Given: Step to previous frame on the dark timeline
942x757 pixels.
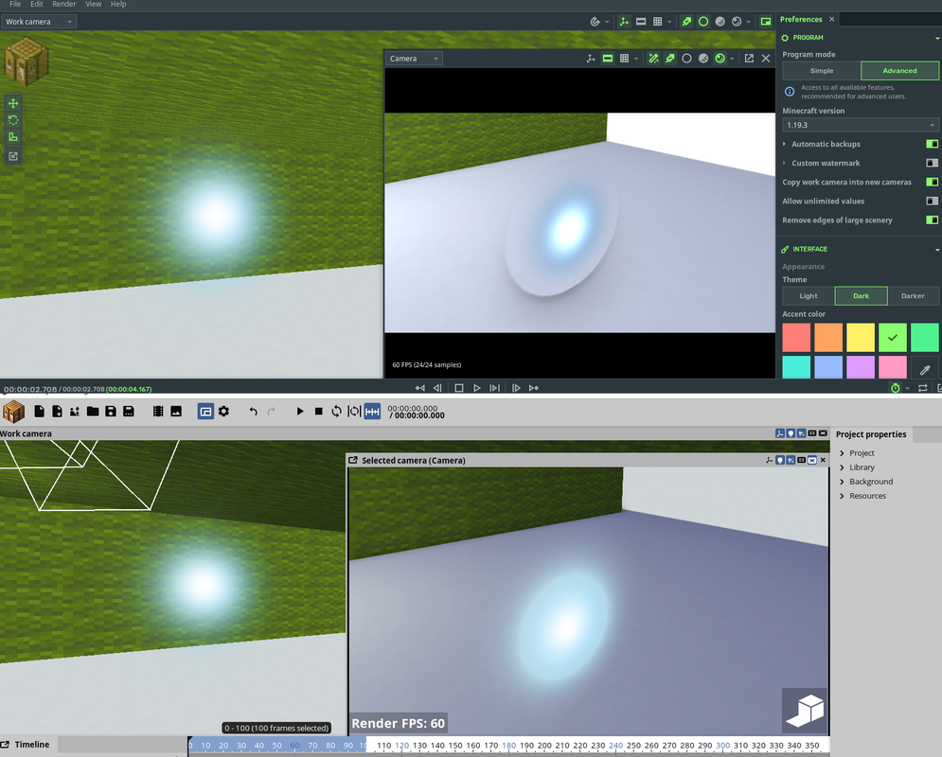Looking at the screenshot, I should (438, 388).
